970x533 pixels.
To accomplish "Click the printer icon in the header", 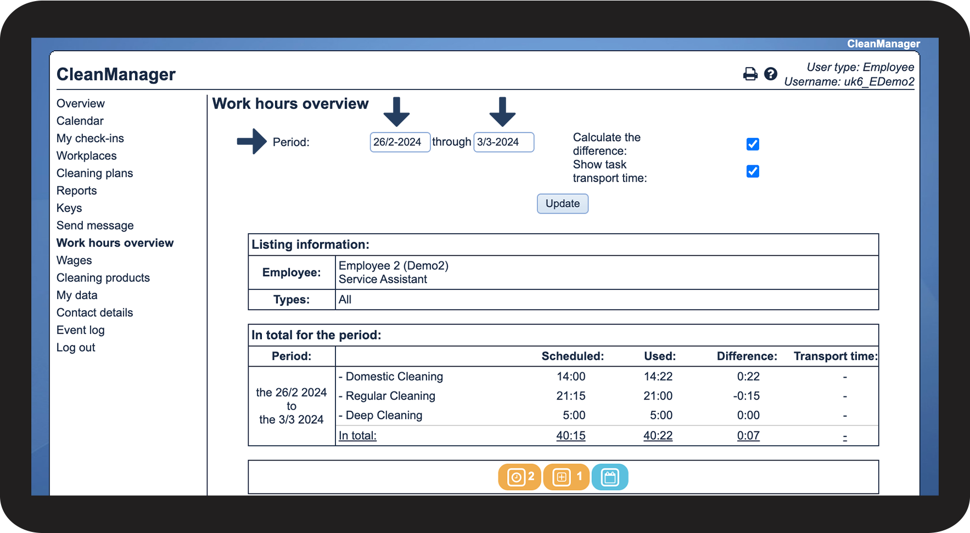I will [x=750, y=74].
